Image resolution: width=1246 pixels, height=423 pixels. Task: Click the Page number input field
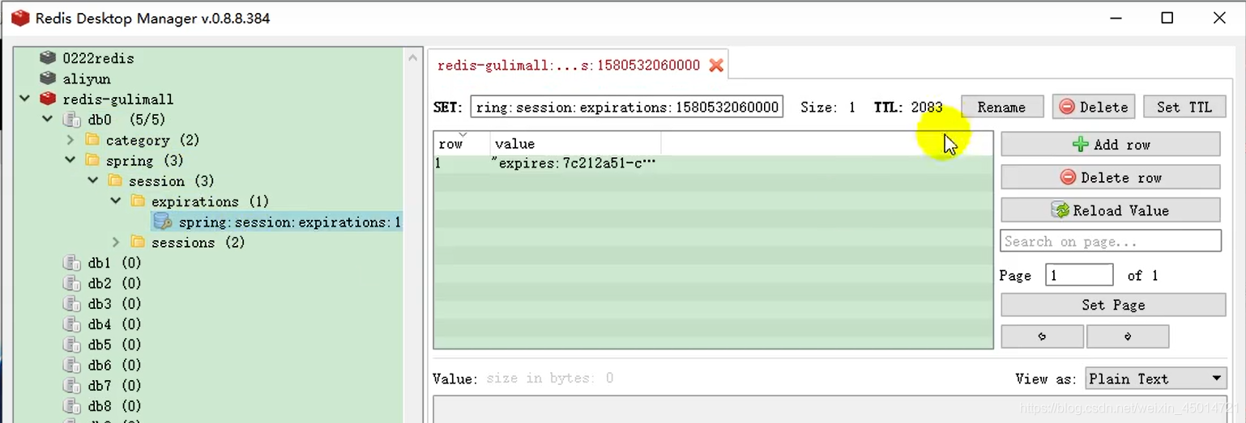tap(1079, 275)
